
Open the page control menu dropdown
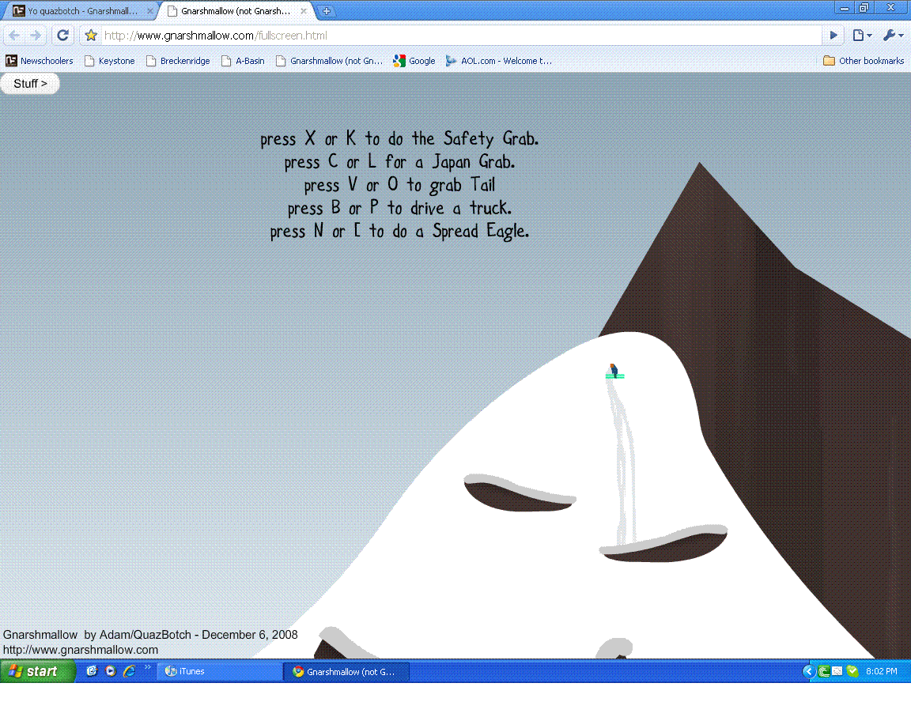tap(862, 36)
